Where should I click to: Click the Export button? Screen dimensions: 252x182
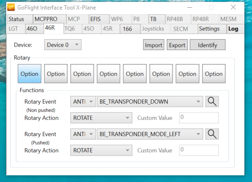tap(177, 45)
